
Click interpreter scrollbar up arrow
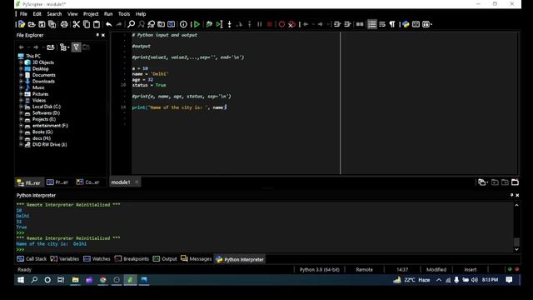tap(516, 205)
